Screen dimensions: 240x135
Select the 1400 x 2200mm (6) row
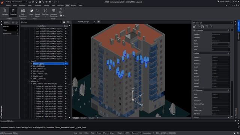click(x=39, y=79)
